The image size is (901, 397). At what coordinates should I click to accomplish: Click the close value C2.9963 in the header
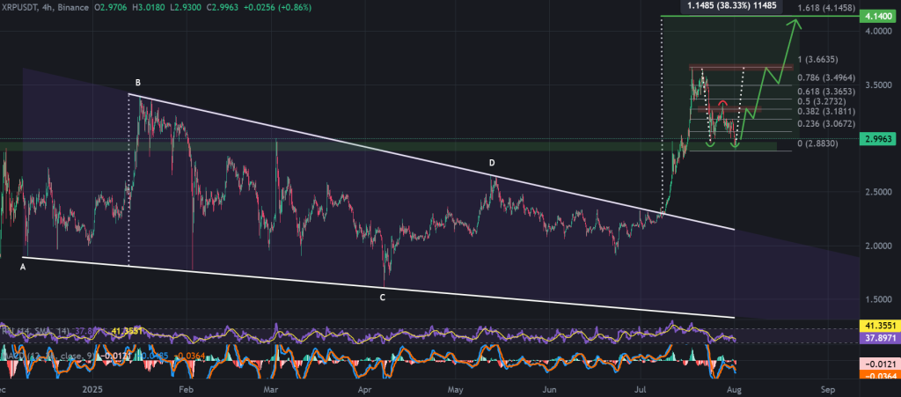click(223, 7)
